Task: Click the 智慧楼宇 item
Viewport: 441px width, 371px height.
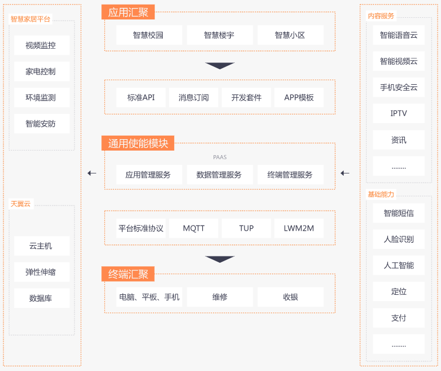Action: click(220, 35)
